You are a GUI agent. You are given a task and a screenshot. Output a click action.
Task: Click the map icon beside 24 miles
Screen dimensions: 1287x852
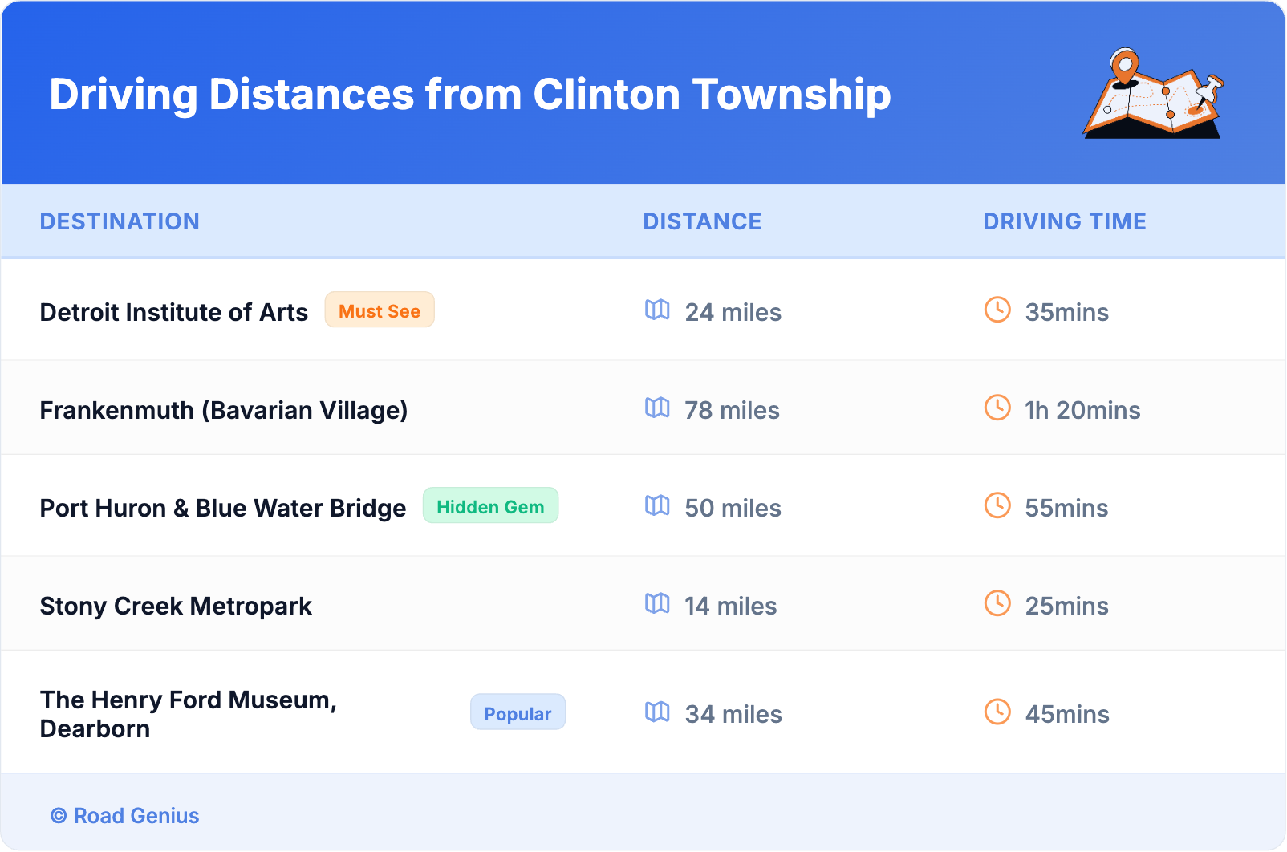click(x=657, y=310)
